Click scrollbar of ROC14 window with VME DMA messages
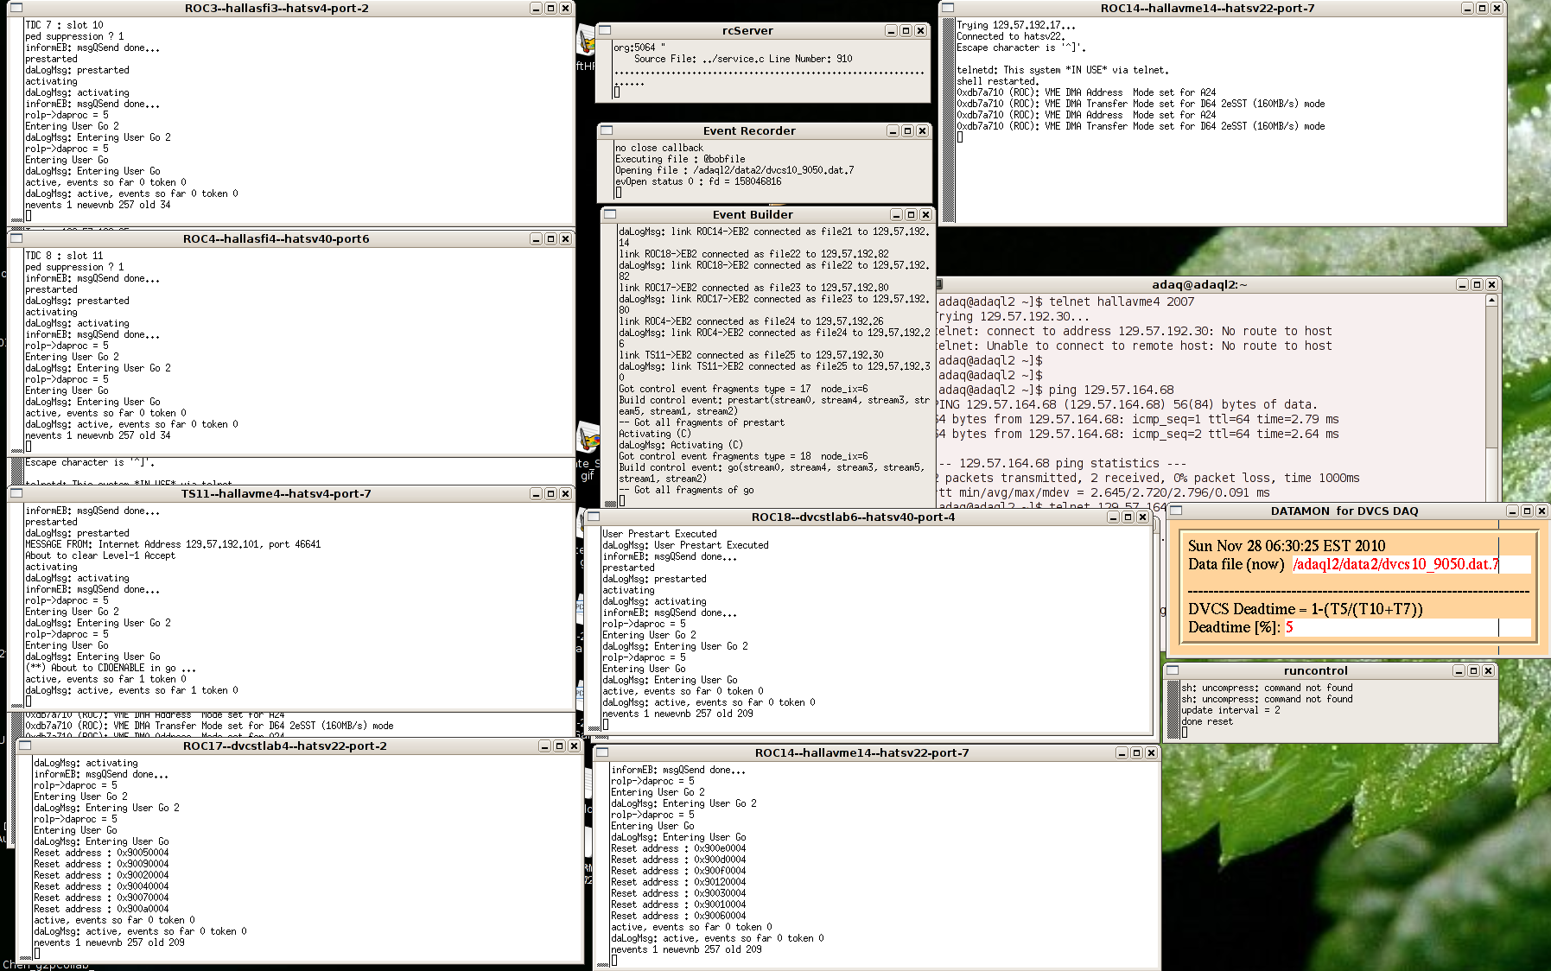Image resolution: width=1551 pixels, height=971 pixels. [947, 119]
